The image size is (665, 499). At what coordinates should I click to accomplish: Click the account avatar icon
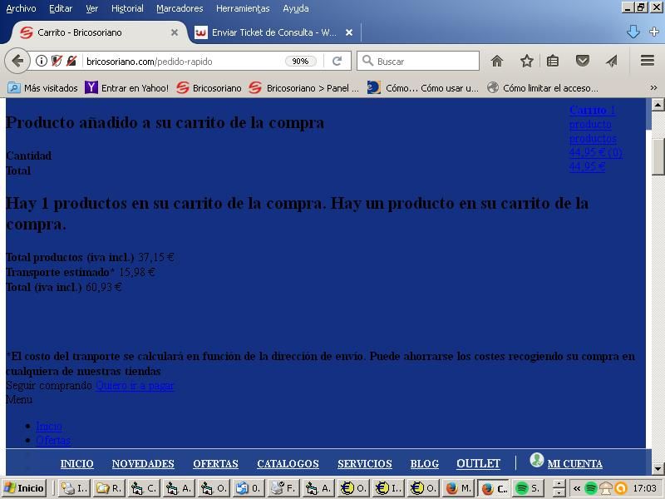click(536, 460)
